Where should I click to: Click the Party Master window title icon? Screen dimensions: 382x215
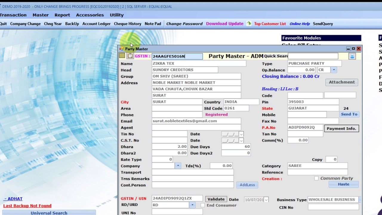(121, 49)
